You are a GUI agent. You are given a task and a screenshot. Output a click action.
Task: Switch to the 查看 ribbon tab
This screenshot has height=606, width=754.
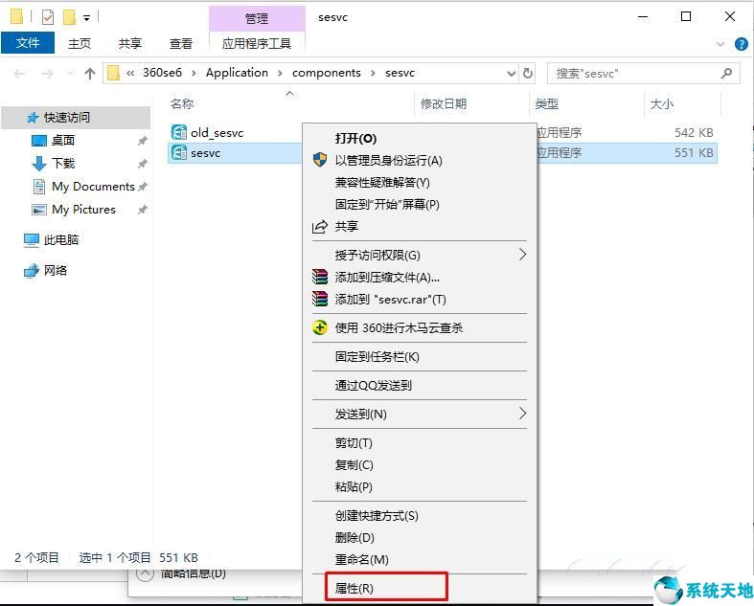click(x=181, y=43)
